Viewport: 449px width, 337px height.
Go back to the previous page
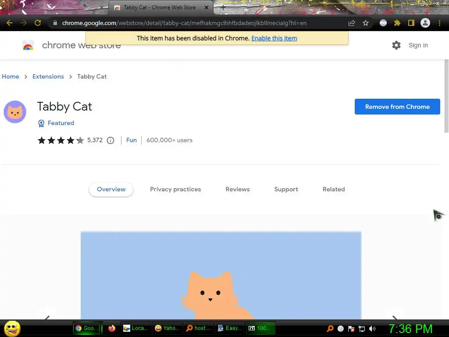click(x=10, y=23)
